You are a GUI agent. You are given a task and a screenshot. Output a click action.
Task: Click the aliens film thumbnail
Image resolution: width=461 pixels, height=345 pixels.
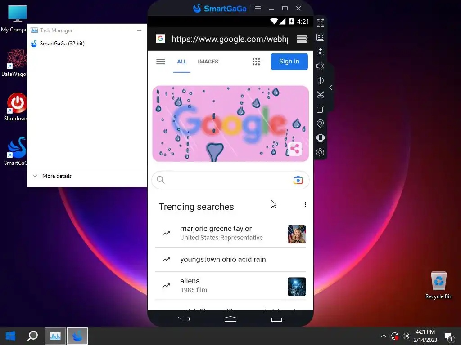297,286
